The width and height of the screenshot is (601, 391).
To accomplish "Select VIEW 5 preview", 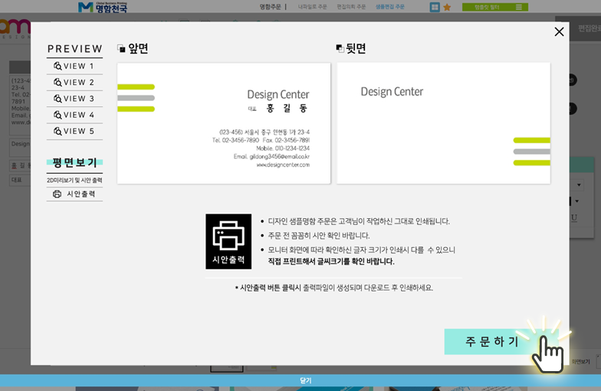I will 74,132.
